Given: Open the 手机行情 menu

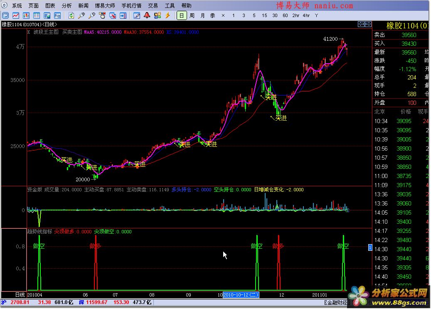Looking at the screenshot, I should pyautogui.click(x=131, y=5).
